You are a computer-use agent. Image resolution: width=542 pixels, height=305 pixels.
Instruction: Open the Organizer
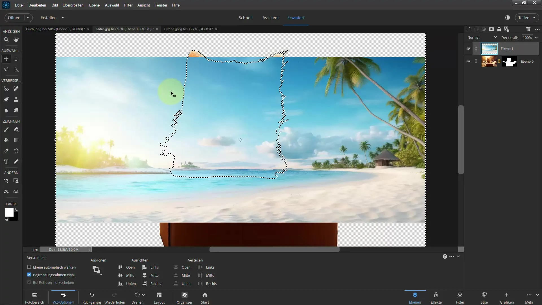pos(185,298)
